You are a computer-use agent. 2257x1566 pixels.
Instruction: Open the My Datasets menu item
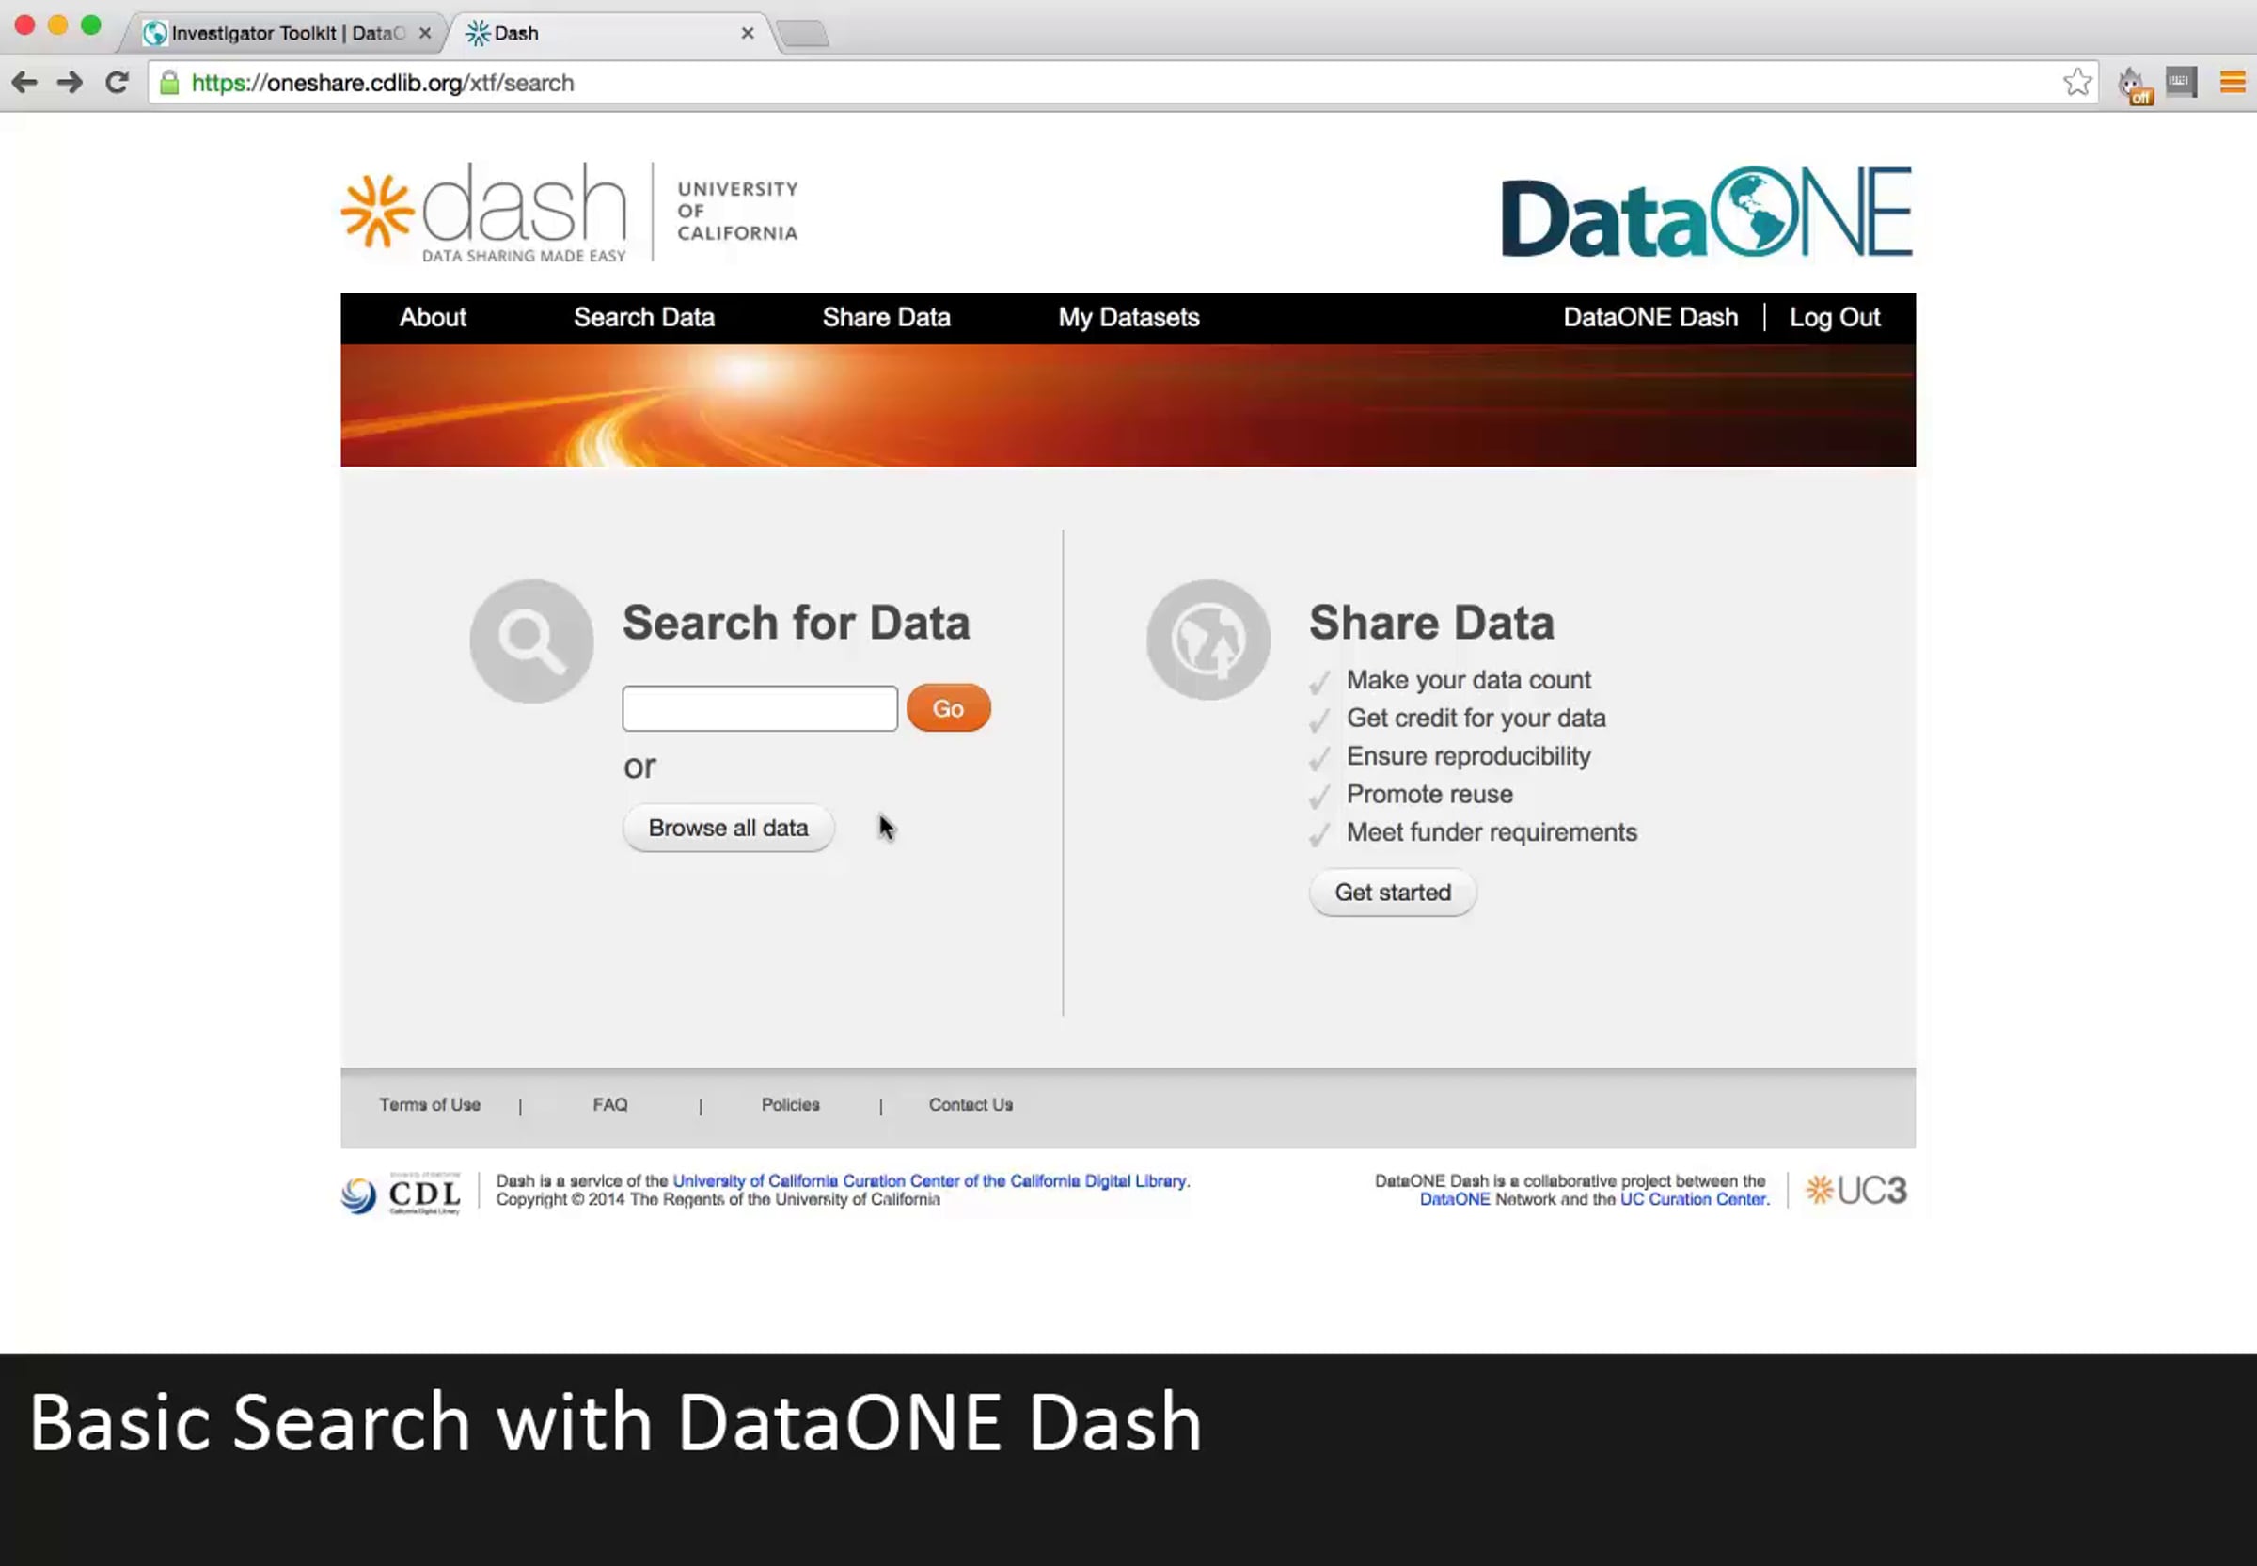(1128, 318)
